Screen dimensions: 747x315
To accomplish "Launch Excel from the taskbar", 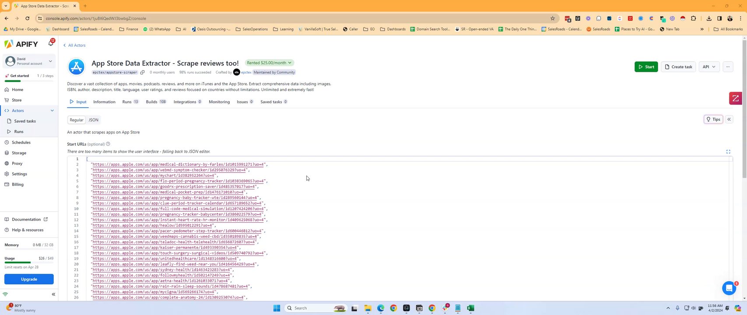I will [x=470, y=308].
